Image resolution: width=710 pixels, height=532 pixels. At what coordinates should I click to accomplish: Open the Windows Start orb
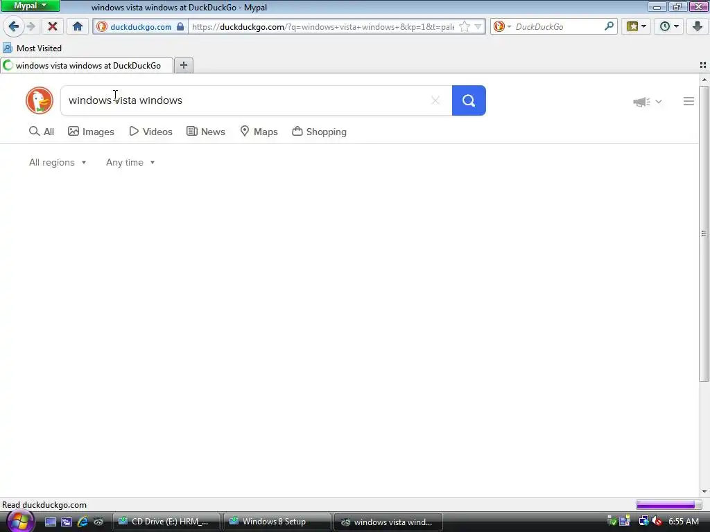(x=20, y=521)
